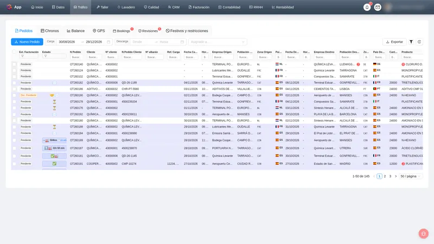Select the checkbox for row OT260180
The image size is (434, 244).
pyautogui.click(x=14, y=120)
